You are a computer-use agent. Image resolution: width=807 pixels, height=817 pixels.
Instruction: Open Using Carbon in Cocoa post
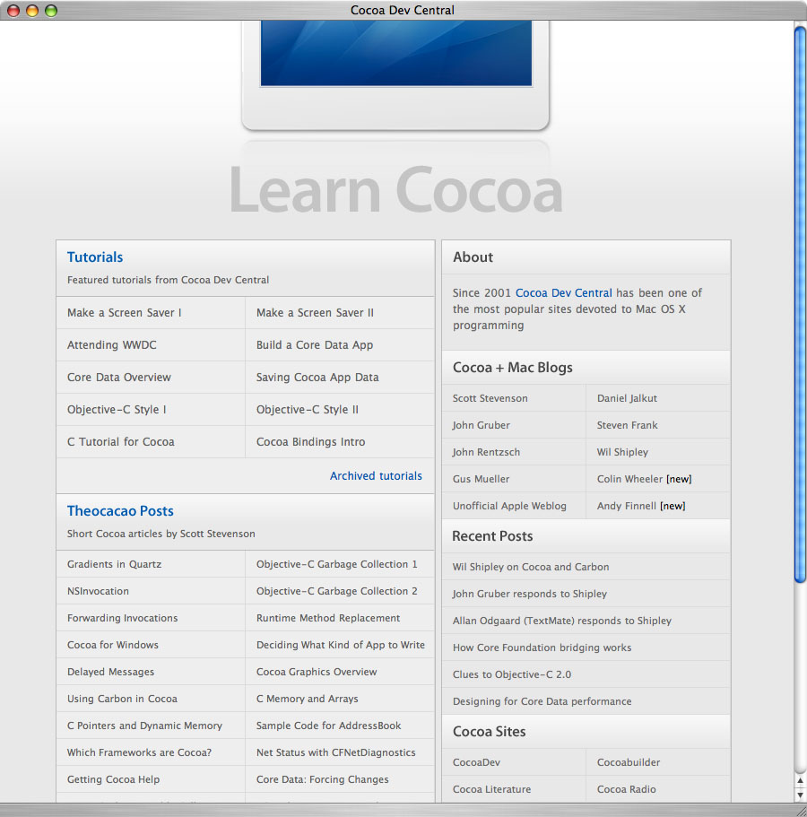[x=122, y=699]
